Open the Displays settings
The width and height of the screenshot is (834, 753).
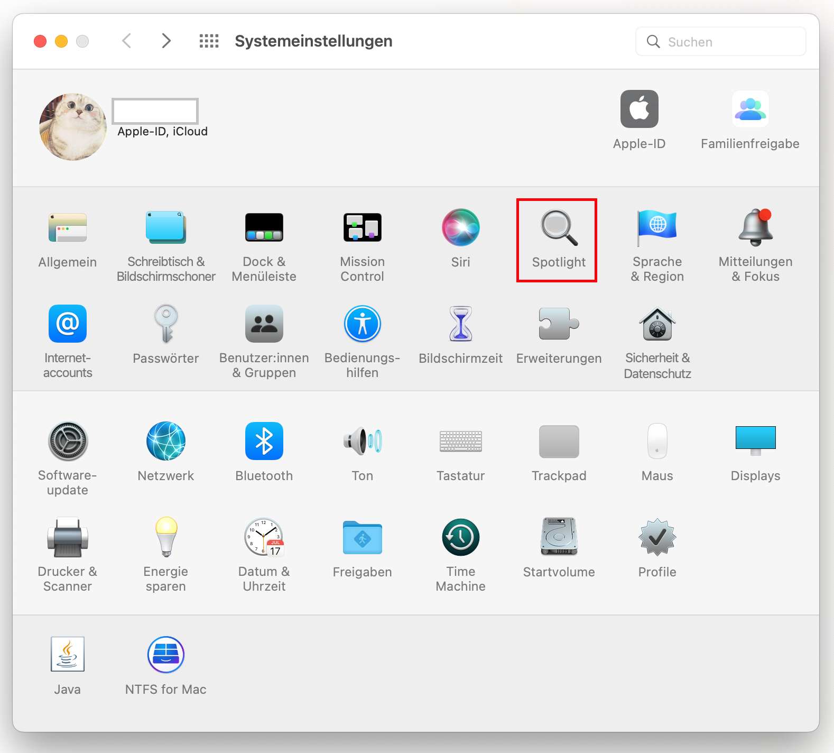pyautogui.click(x=755, y=441)
